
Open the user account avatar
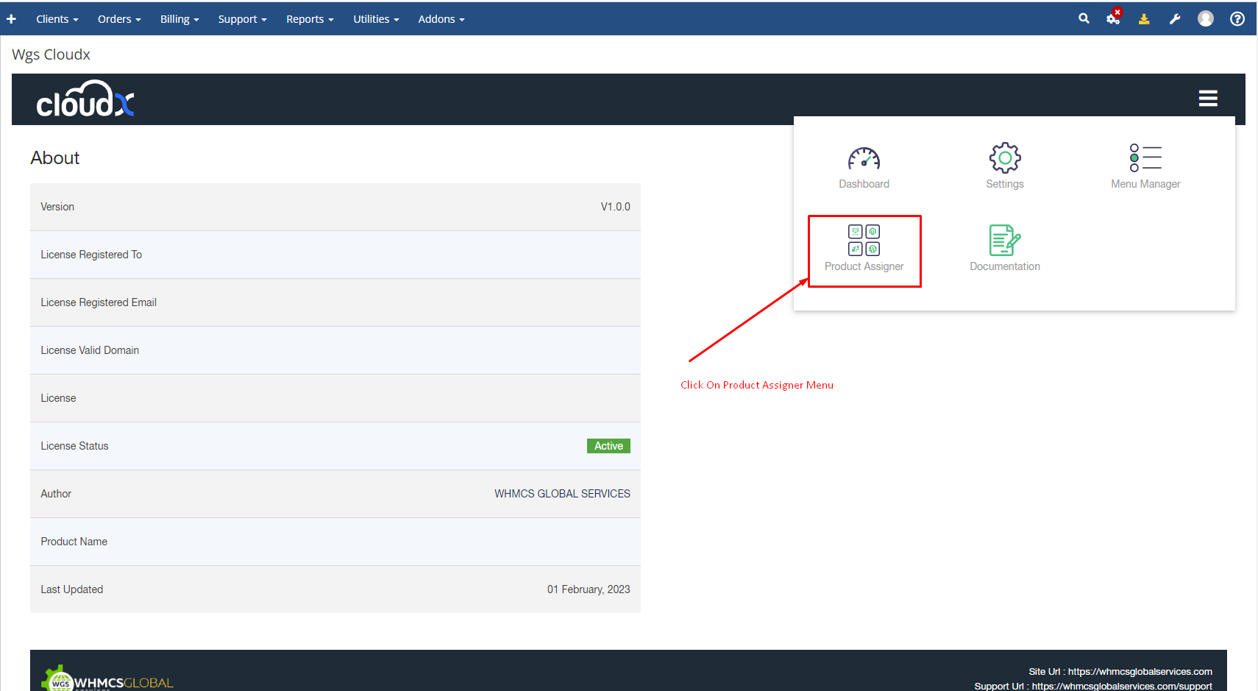(x=1206, y=19)
